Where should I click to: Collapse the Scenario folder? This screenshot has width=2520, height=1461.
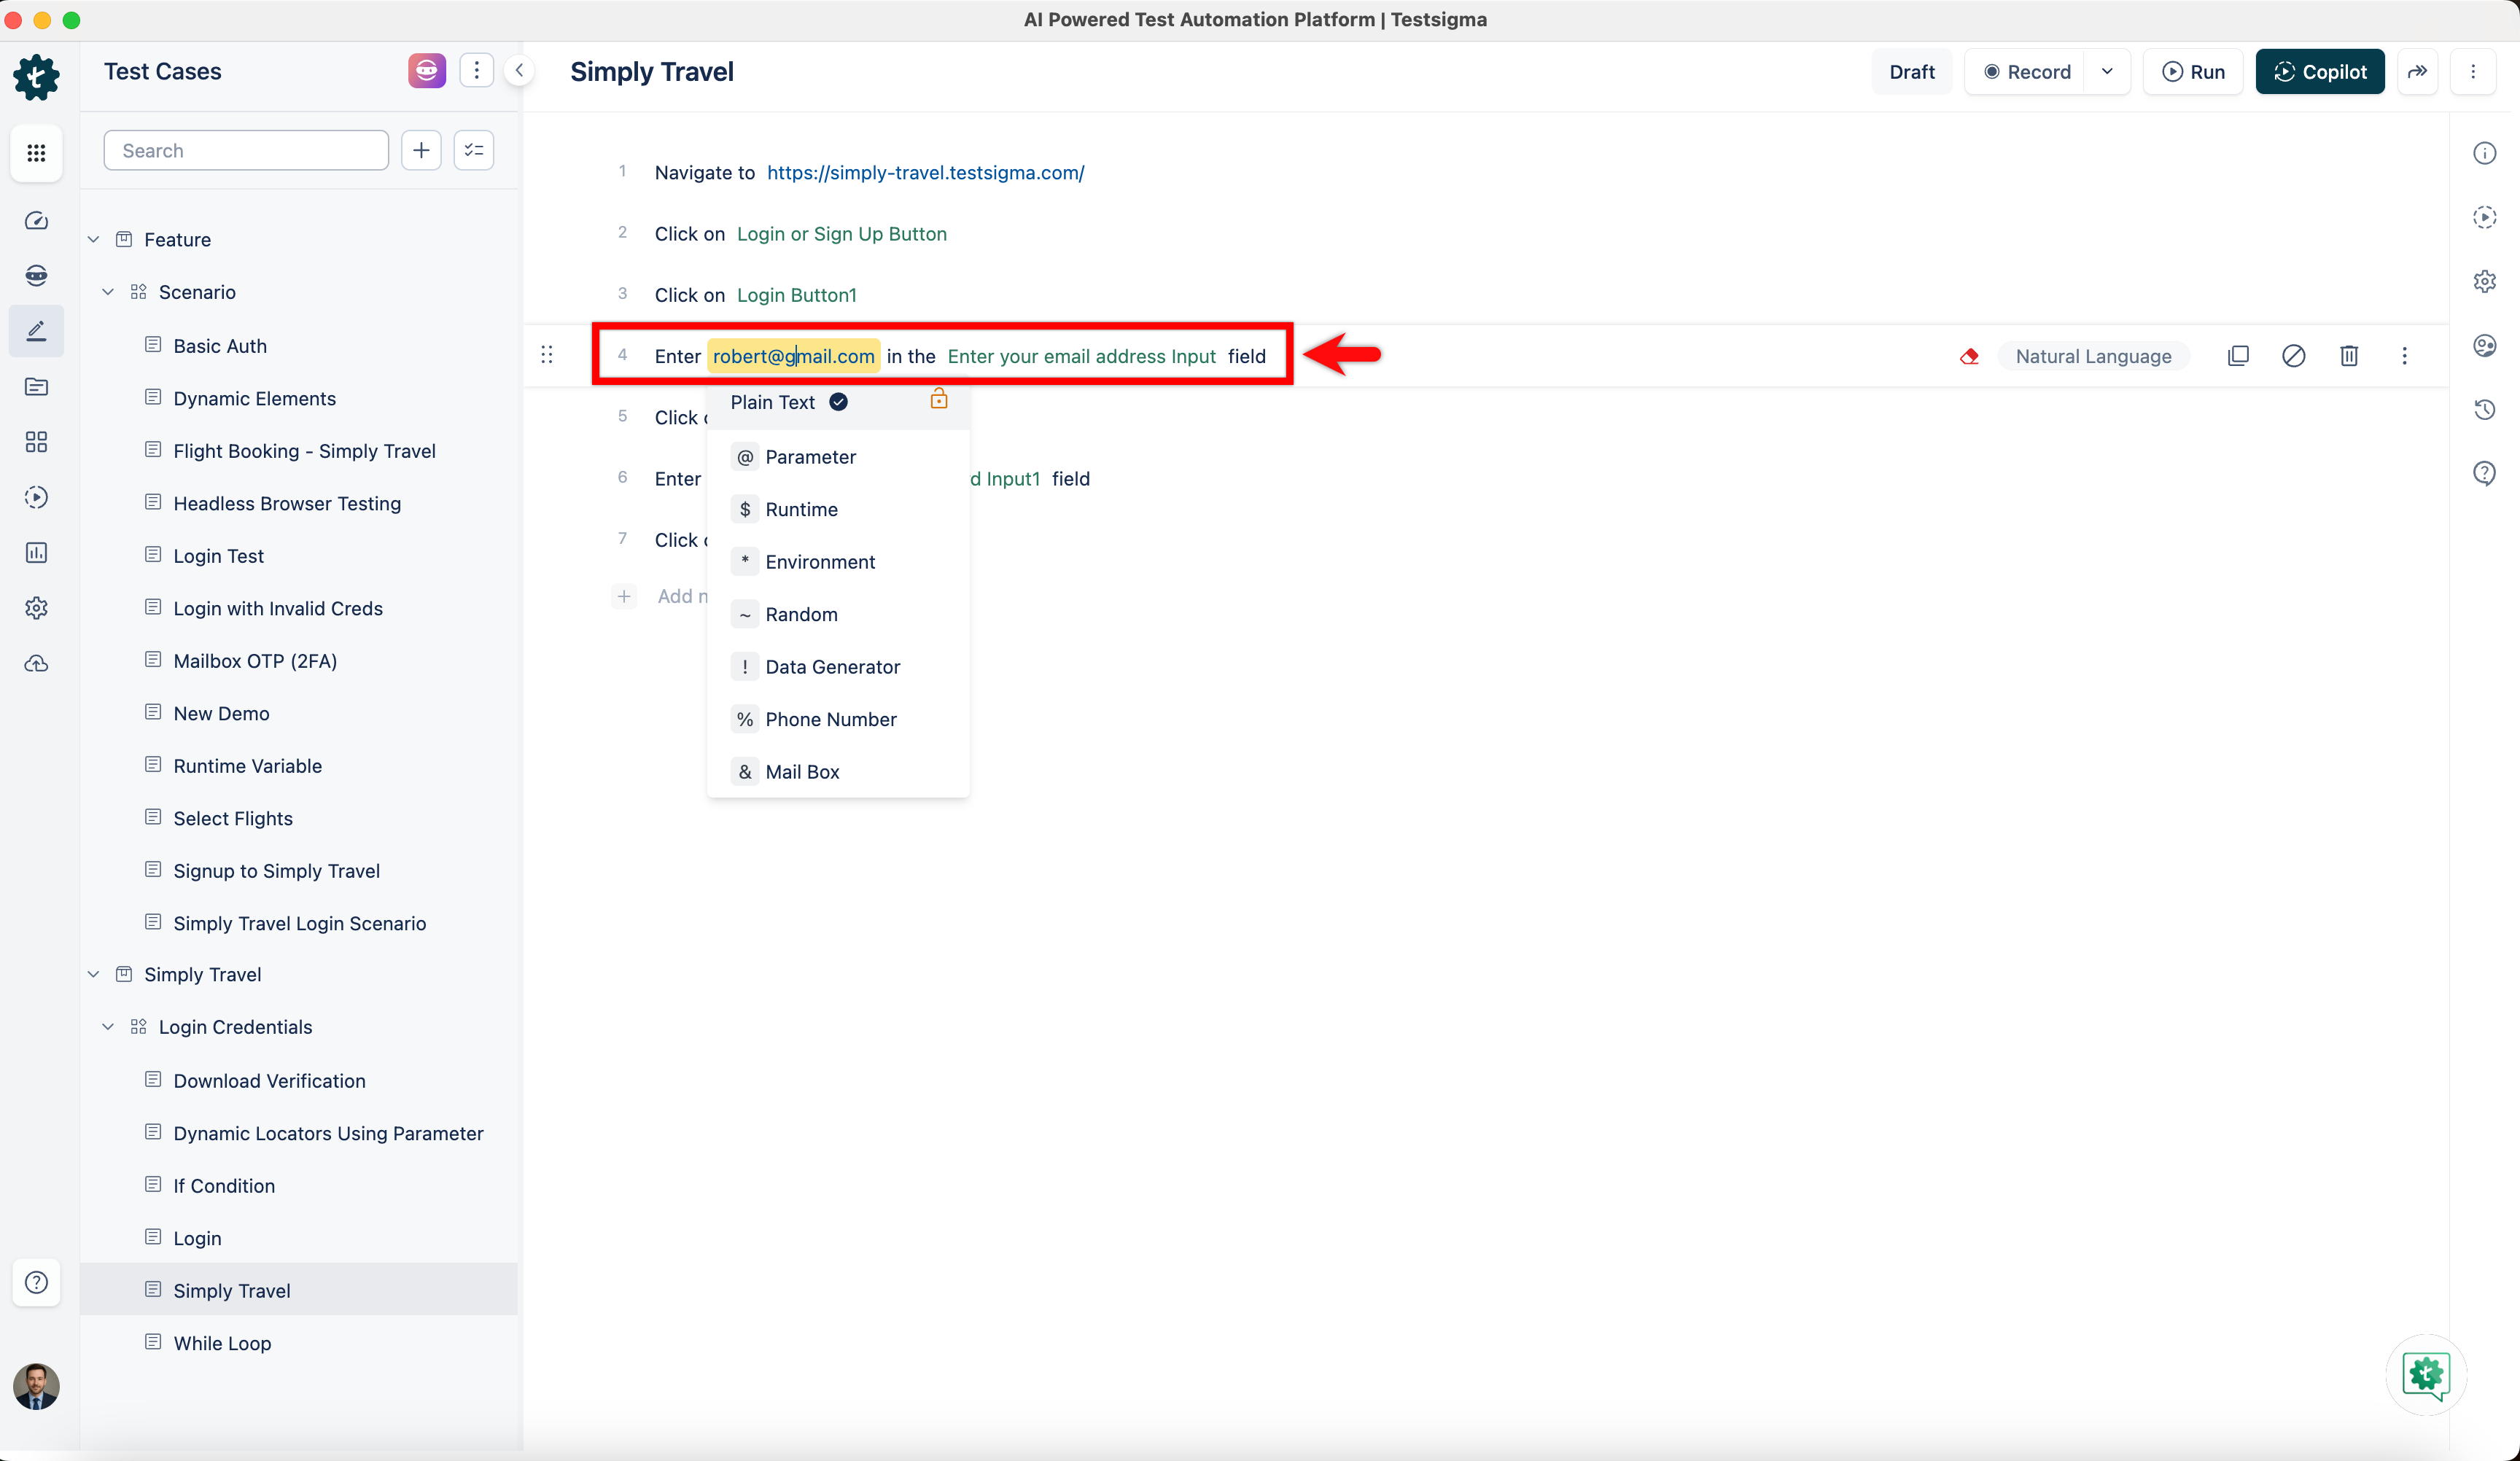pyautogui.click(x=108, y=292)
